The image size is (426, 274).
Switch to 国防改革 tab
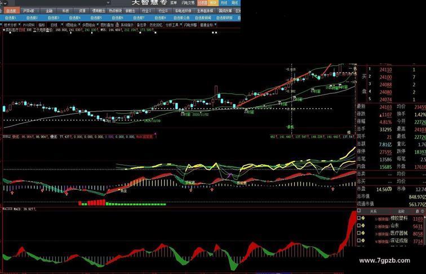pyautogui.click(x=225, y=11)
